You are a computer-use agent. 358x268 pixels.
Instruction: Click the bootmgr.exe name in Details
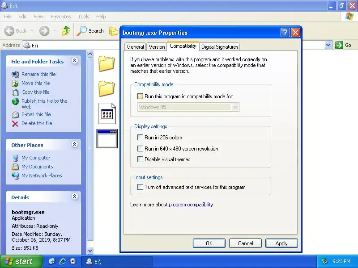[x=28, y=212]
